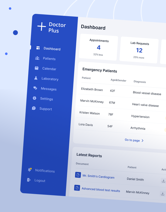Open the Patients menu item

click(x=49, y=59)
